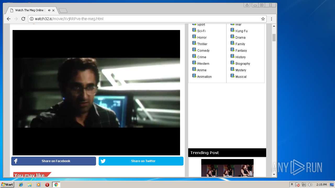Open a new browser tab
This screenshot has height=188, width=335.
[63, 11]
